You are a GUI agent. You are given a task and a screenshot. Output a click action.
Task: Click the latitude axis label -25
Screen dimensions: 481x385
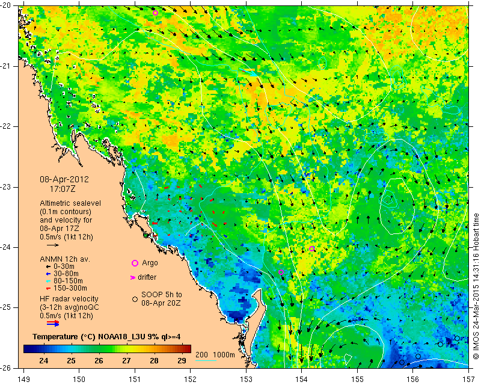[x=6, y=307]
